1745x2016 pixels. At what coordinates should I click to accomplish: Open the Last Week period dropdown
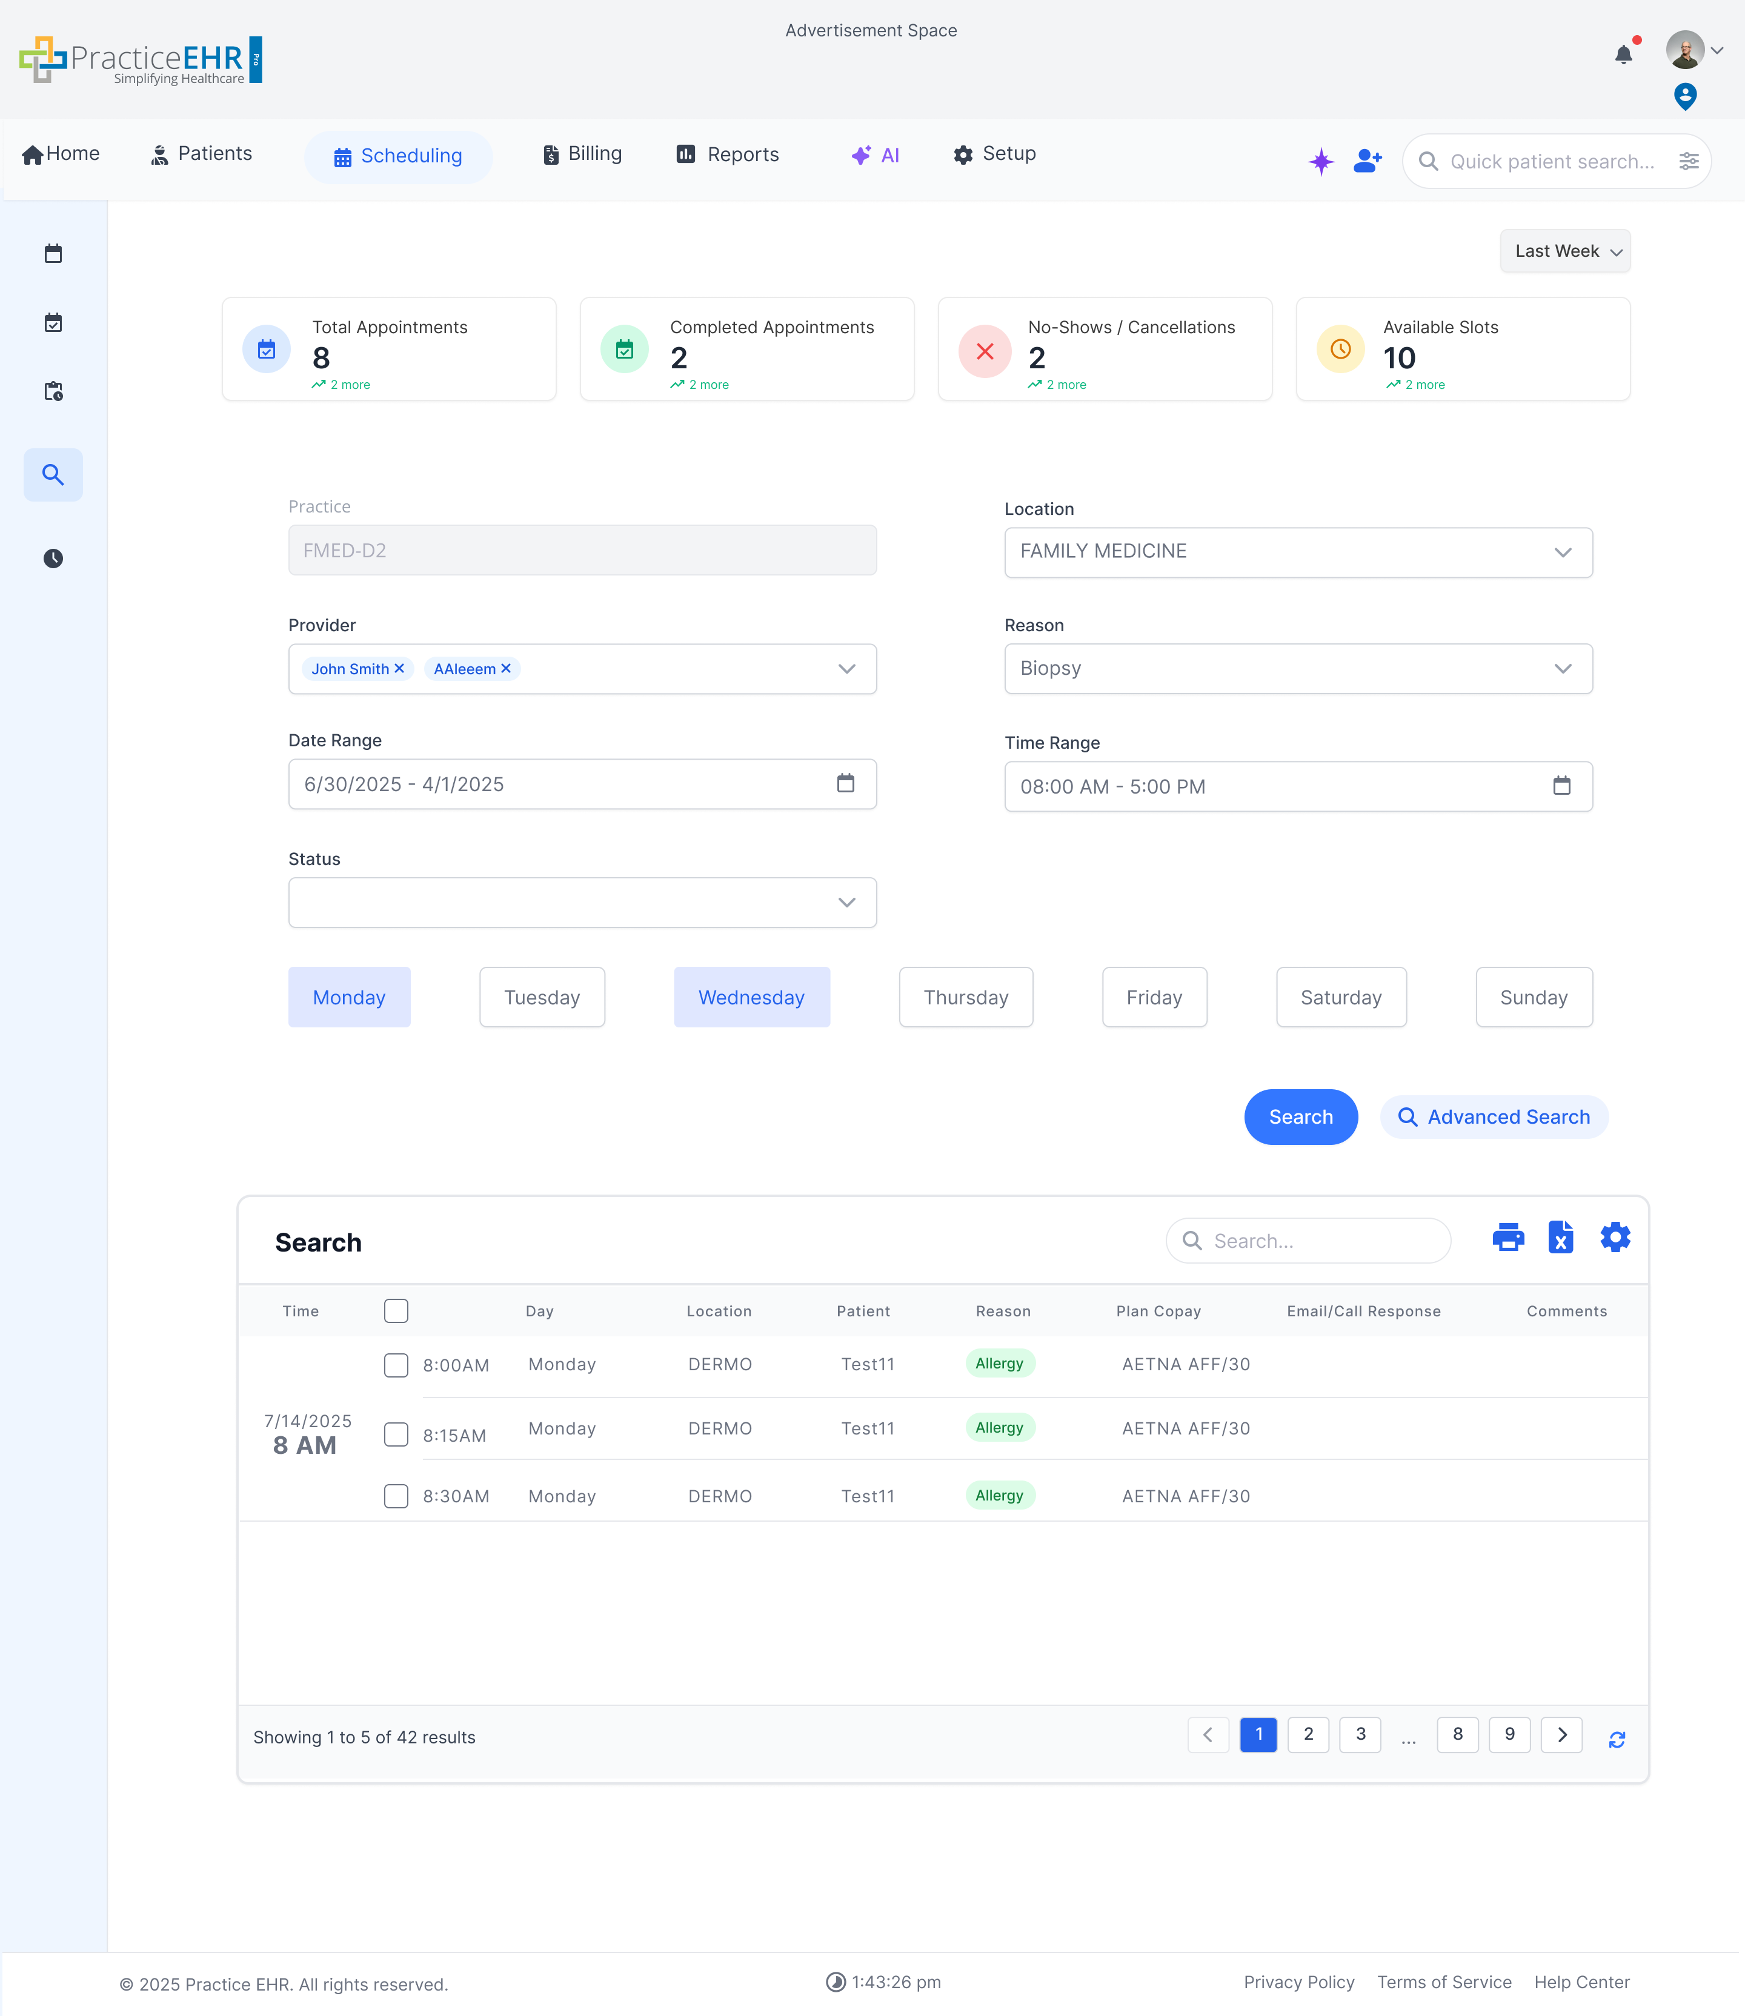[1565, 251]
